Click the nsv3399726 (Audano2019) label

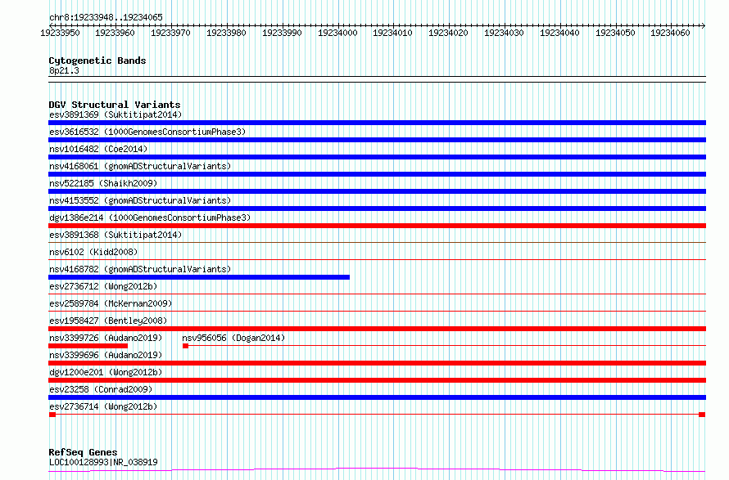coord(106,338)
